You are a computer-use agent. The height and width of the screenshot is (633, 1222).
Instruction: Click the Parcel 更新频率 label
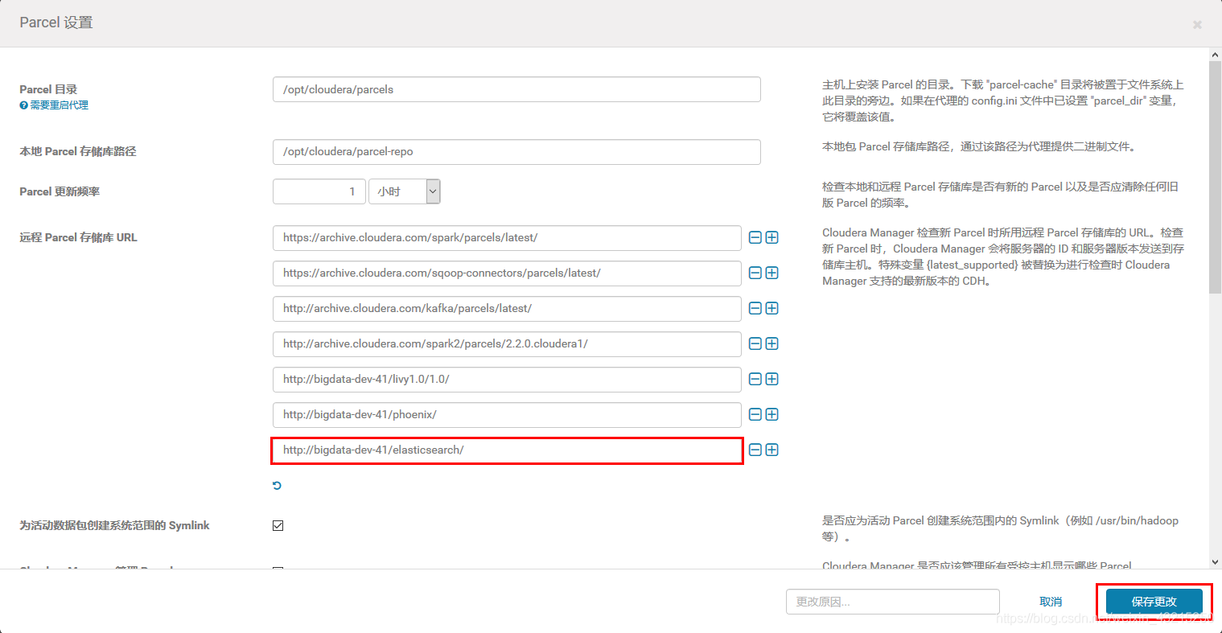[x=60, y=191]
